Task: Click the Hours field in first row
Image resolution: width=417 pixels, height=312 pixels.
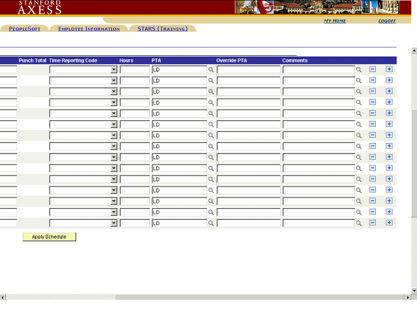Action: [135, 70]
